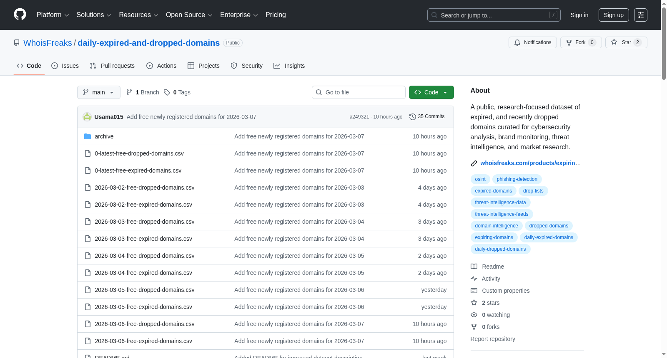Click the Usama015 author name
Image resolution: width=667 pixels, height=358 pixels.
tap(109, 117)
